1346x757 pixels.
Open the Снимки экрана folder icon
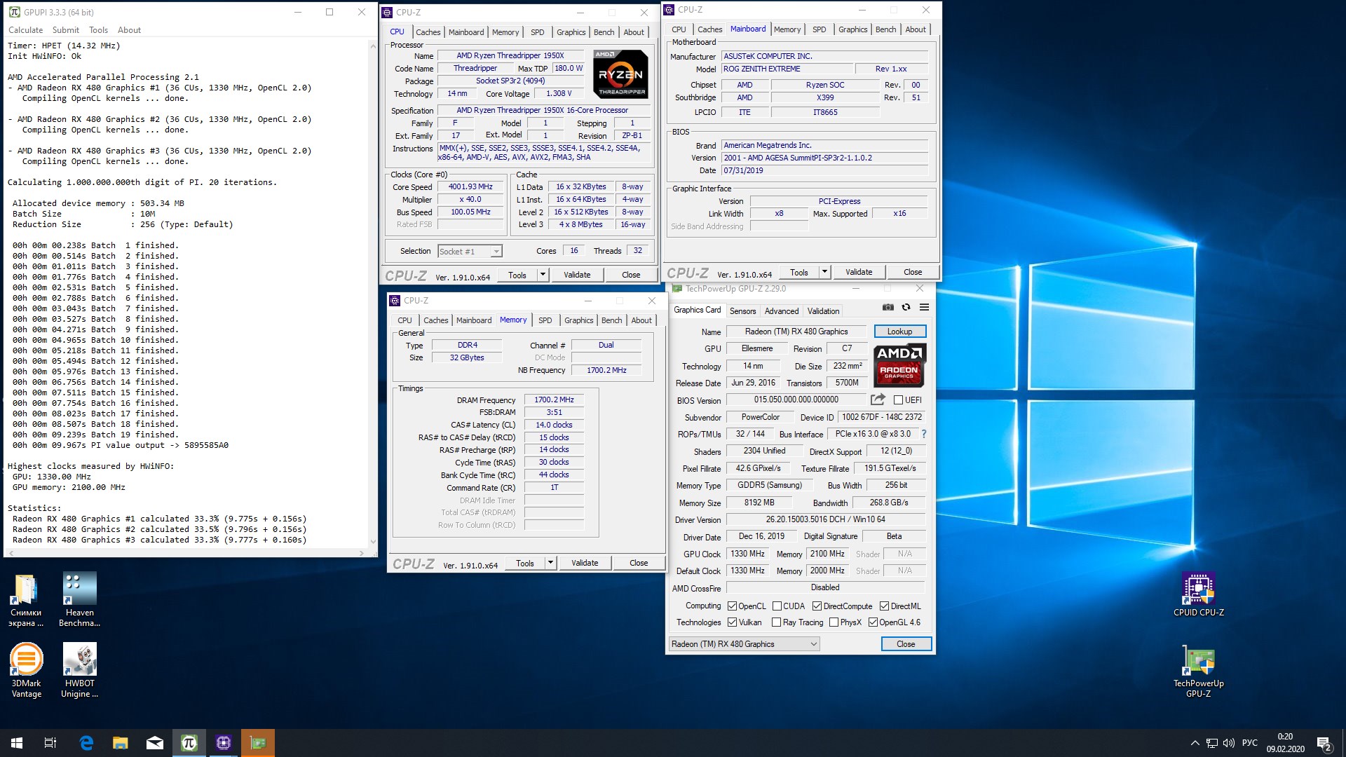(26, 599)
